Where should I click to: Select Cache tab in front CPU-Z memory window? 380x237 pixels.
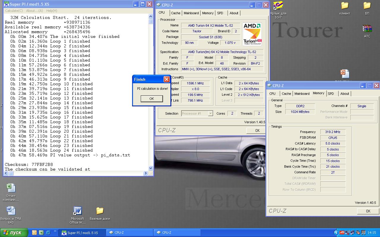click(286, 94)
